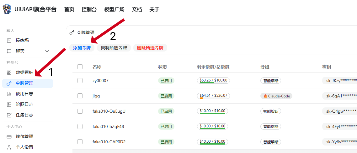
Task: Expand the 聊天 chevron in sidebar
Action: tap(47, 51)
